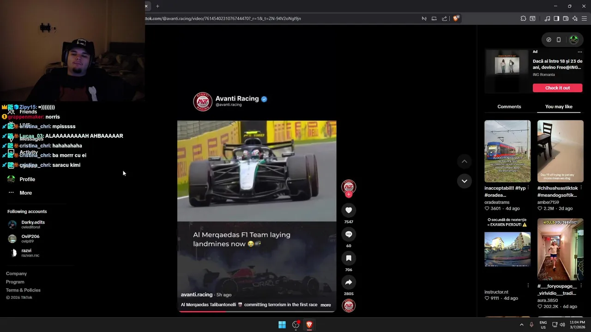Open the inacceptabil tram video thumbnail
Screen dimensions: 591x332
(x=507, y=151)
